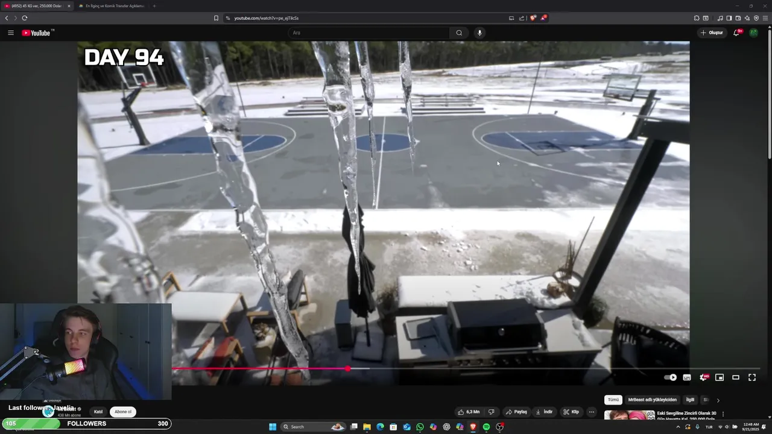
Task: Enter fullscreen video mode
Action: (752, 377)
